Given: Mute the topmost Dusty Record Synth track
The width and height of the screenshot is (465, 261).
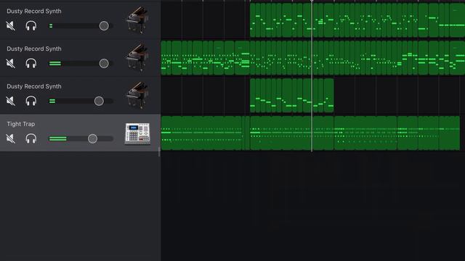Looking at the screenshot, I should point(11,26).
